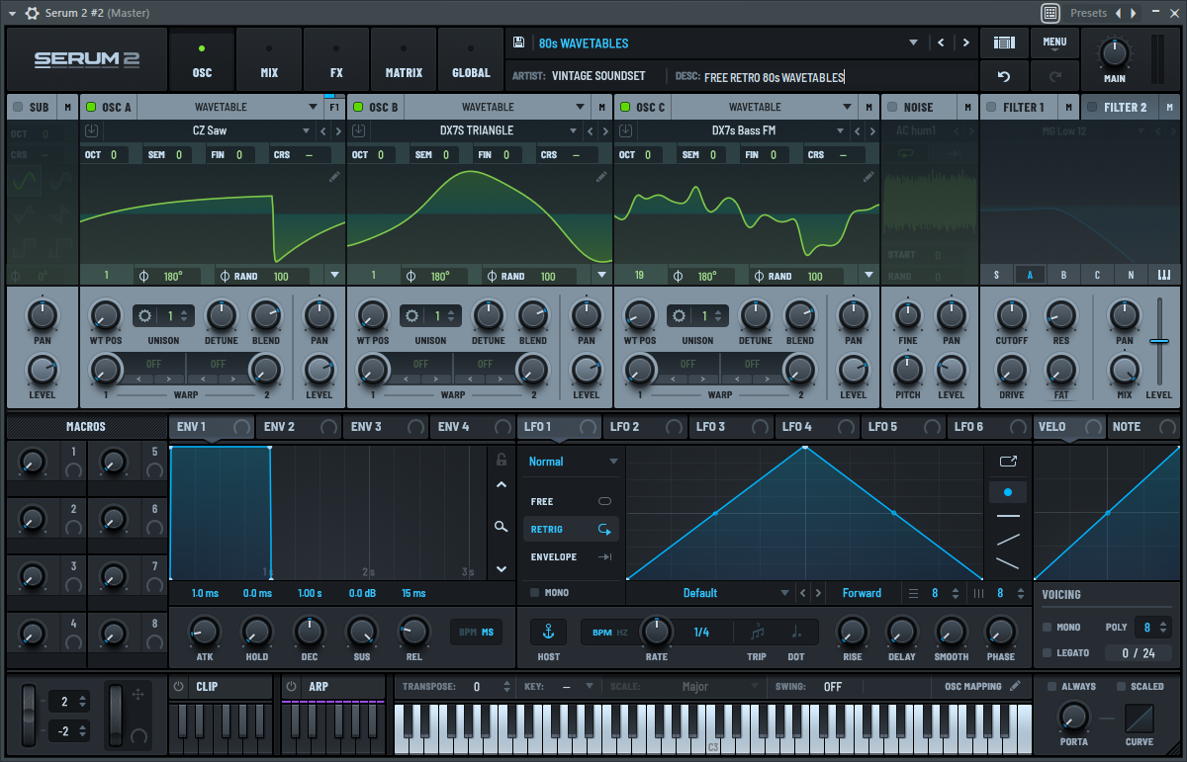
Task: Switch to the GLOBAL tab
Action: [471, 59]
